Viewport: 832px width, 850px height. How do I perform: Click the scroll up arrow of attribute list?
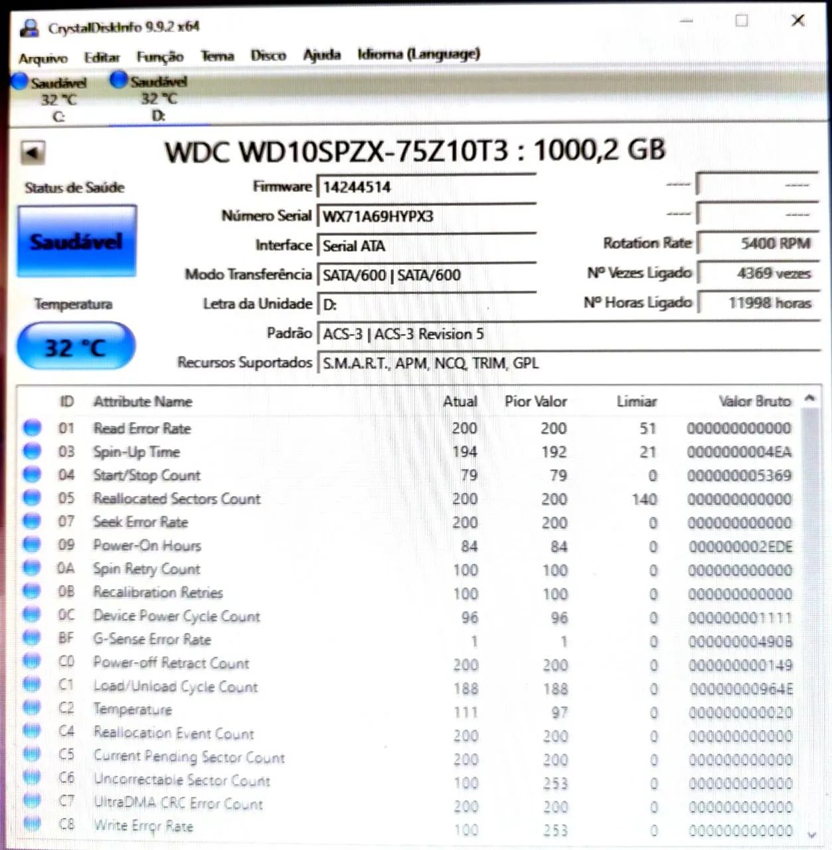pyautogui.click(x=809, y=398)
